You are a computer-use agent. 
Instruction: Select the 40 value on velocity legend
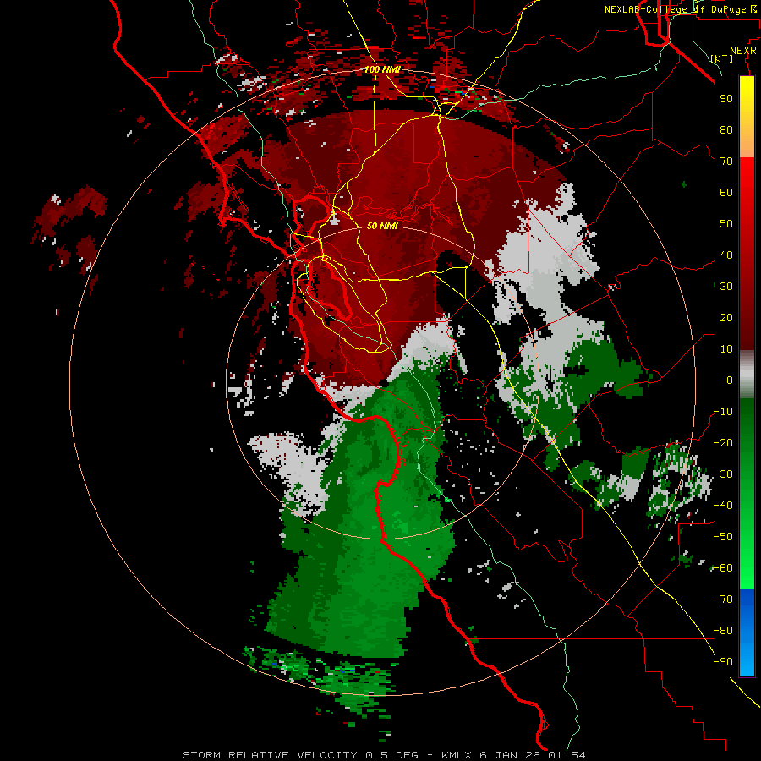tap(726, 255)
